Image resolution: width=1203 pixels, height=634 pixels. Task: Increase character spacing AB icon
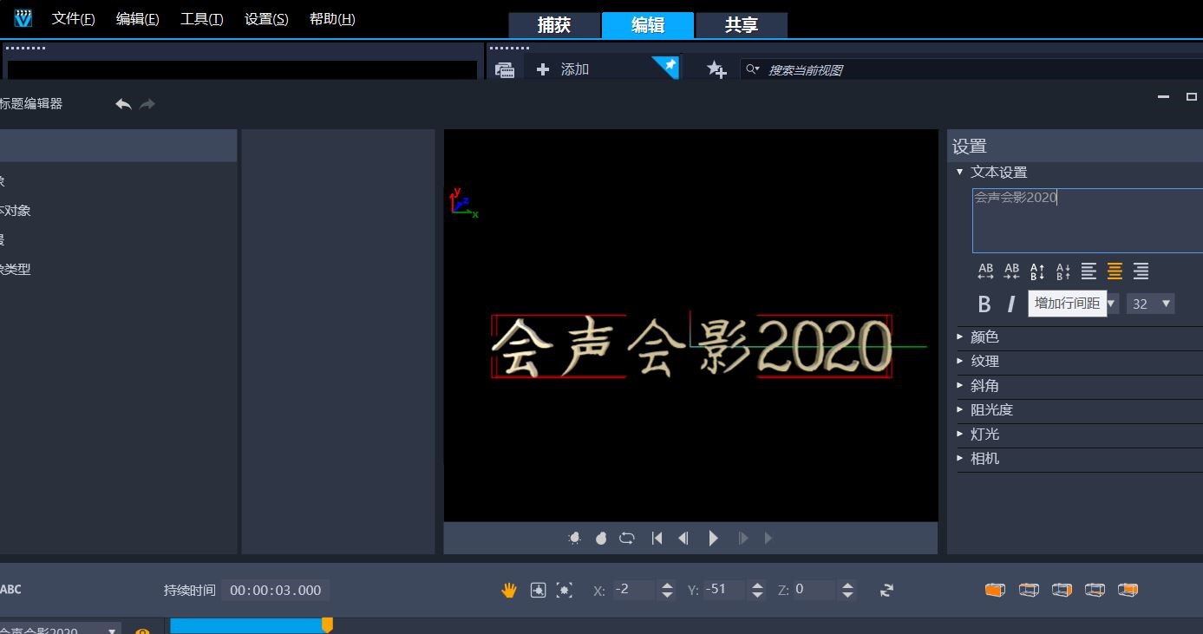point(985,271)
